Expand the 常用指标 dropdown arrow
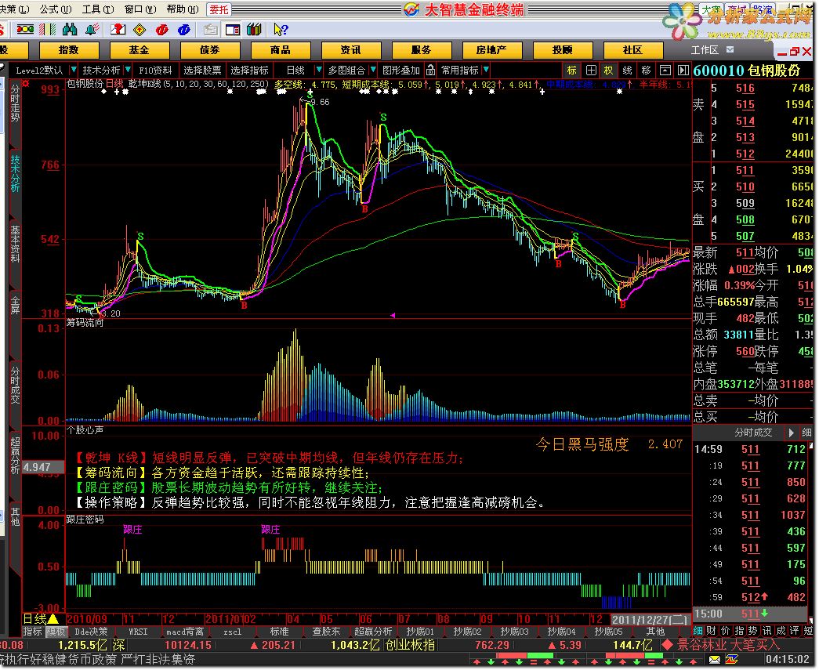819x670 pixels. (486, 70)
